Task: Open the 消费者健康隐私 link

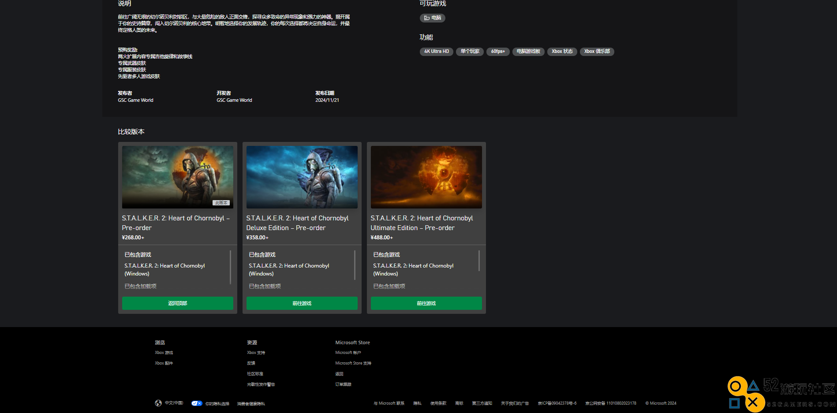Action: tap(251, 403)
